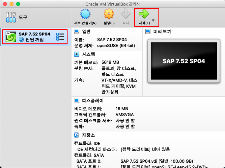
Task: Open the VM list menu icon next to SAP 7.52 SP04
Action: click(x=60, y=37)
